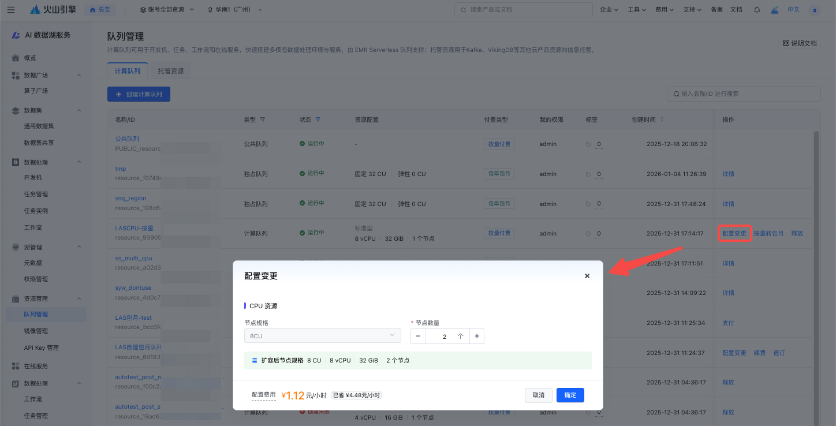Open the ssq_region queue name link
Screen dimensions: 836x426
(x=130, y=199)
